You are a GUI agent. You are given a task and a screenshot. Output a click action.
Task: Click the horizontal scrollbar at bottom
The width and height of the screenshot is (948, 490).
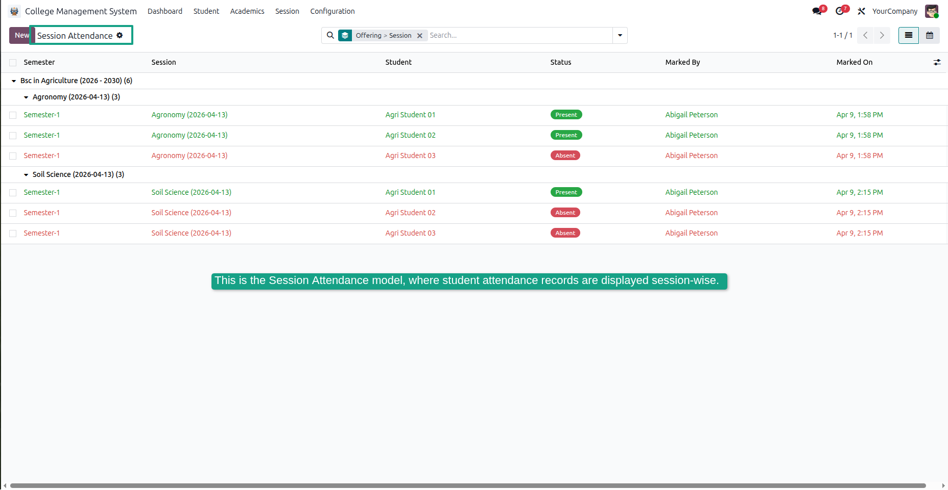(468, 485)
